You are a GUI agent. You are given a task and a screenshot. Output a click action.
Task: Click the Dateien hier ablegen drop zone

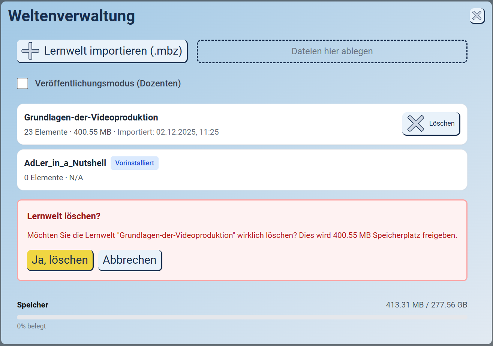(x=331, y=51)
